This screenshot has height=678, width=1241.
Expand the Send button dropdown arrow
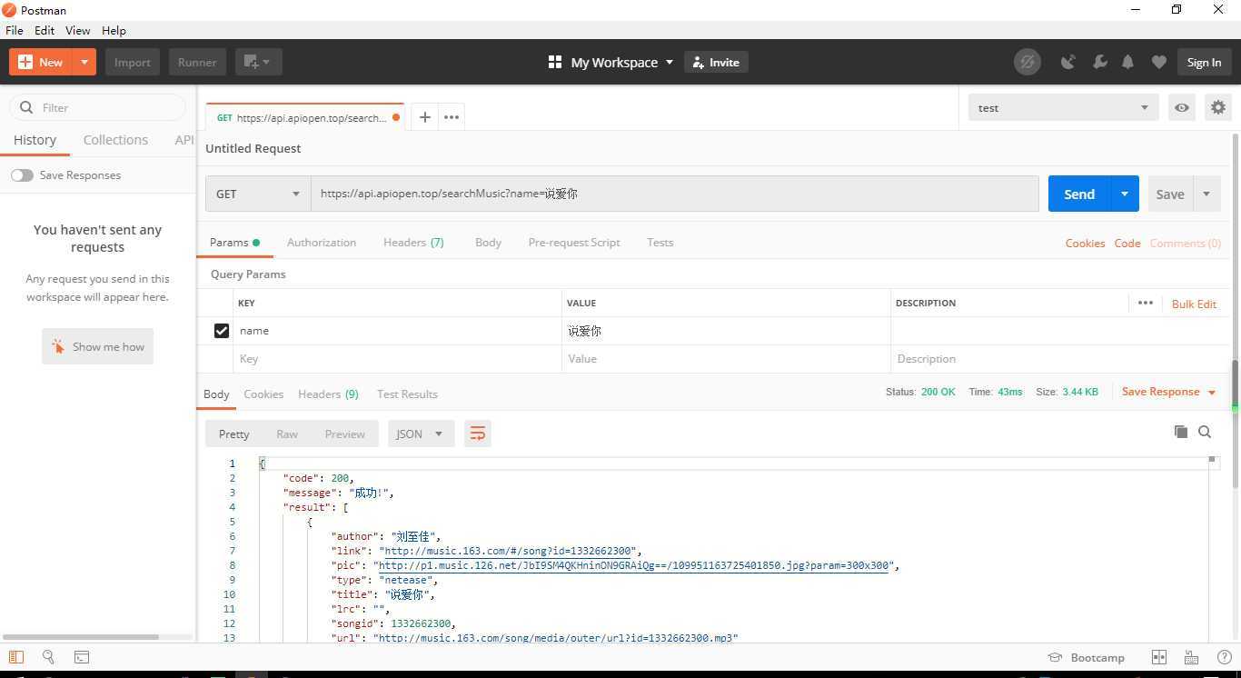point(1125,194)
